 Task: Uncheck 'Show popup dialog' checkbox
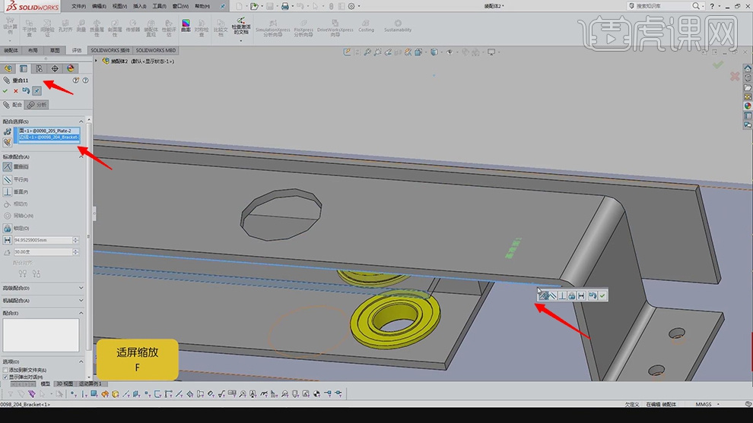click(6, 377)
